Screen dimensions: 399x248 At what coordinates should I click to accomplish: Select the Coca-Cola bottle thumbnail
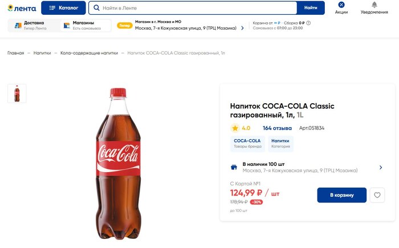click(x=17, y=93)
